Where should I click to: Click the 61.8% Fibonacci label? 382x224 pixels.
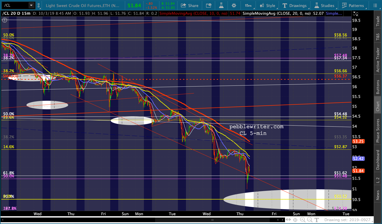coord(9,173)
